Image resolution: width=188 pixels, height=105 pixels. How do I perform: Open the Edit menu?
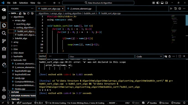(15, 3)
